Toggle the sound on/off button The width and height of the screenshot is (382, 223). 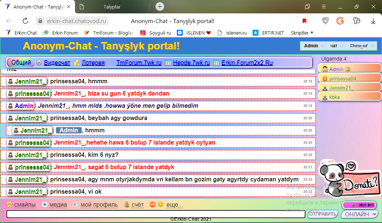click(x=359, y=205)
